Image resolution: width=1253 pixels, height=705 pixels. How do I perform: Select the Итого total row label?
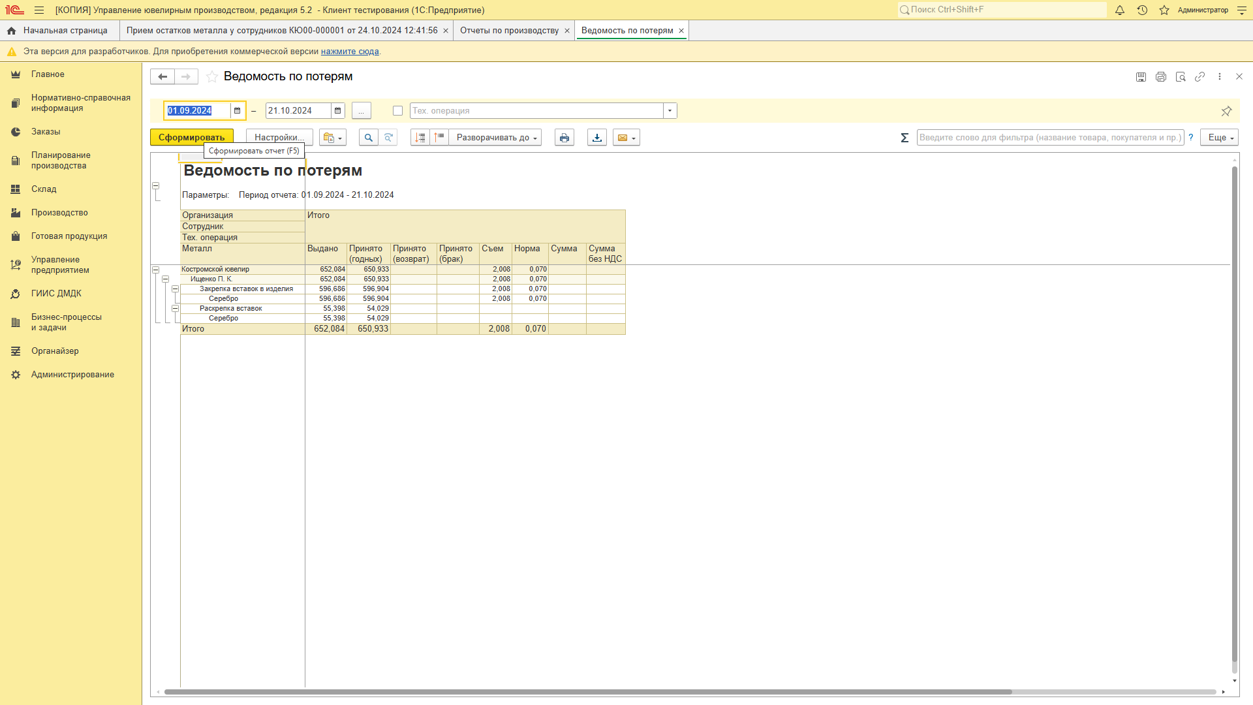point(193,329)
